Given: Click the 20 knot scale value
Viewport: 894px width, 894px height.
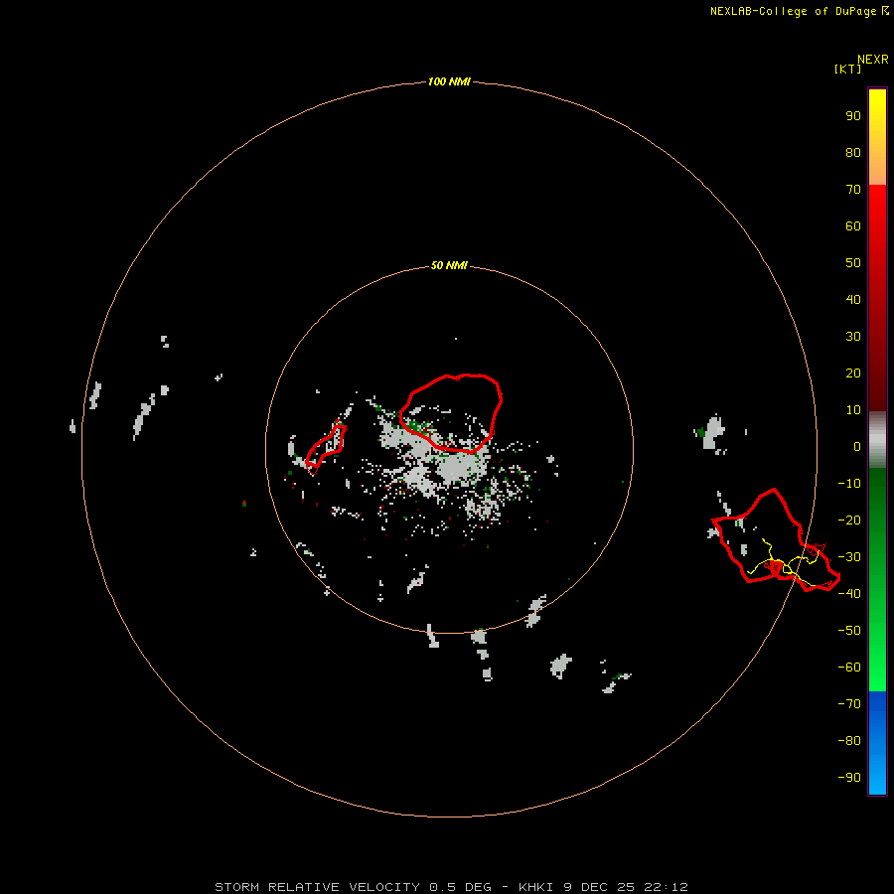Looking at the screenshot, I should [853, 372].
